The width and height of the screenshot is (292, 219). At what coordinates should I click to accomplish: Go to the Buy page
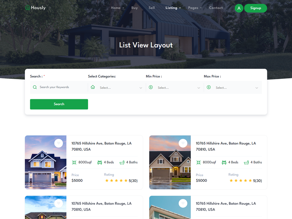click(134, 8)
